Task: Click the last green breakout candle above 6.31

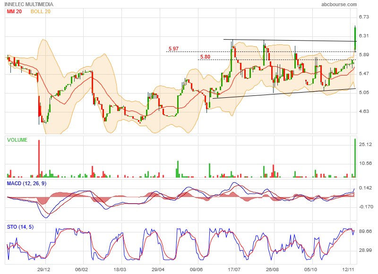Action: point(355,39)
